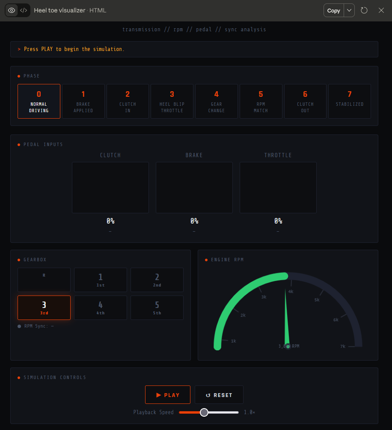Click the Clutch 0% readout
The width and height of the screenshot is (392, 430).
click(x=110, y=221)
